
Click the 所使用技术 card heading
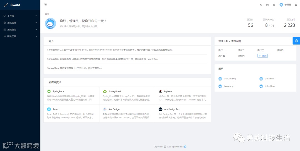coord(55,82)
